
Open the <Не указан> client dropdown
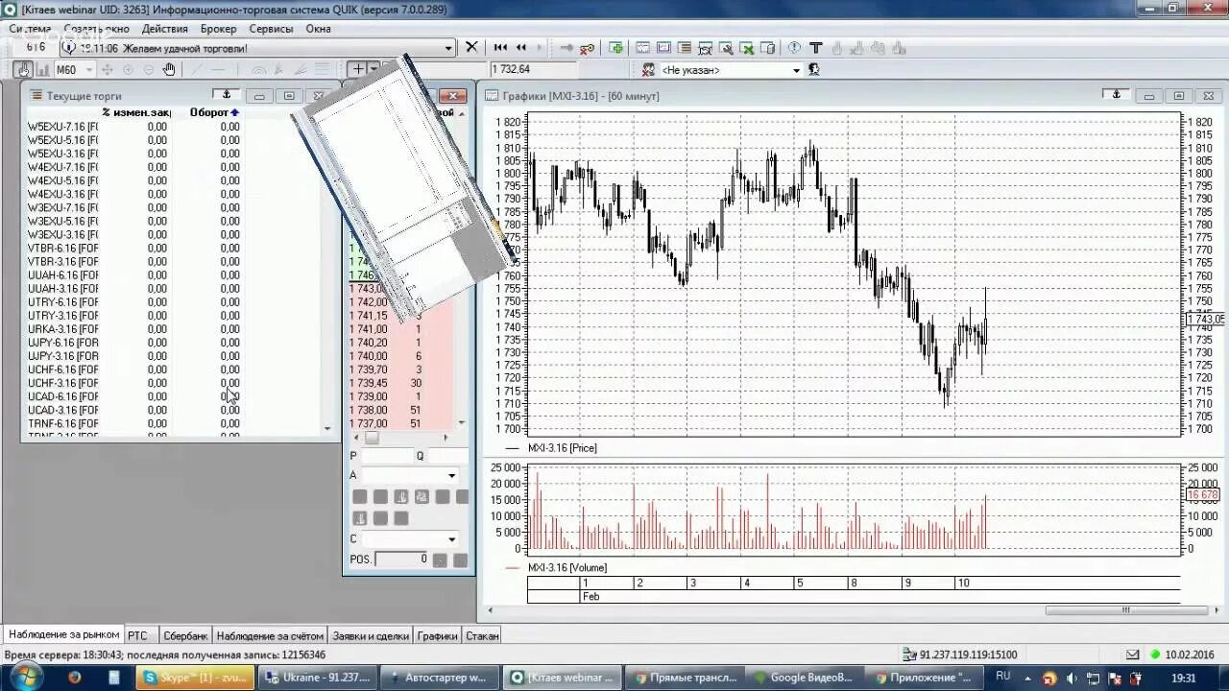[731, 70]
